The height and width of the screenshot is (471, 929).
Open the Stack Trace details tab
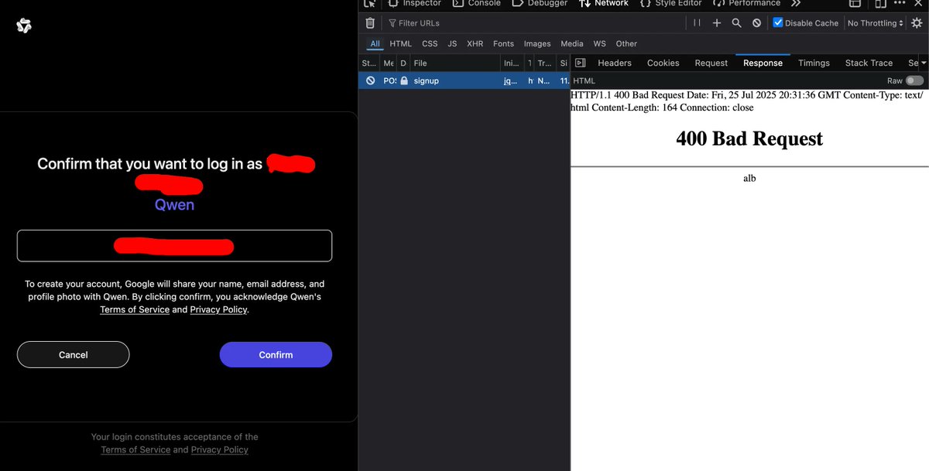(x=869, y=63)
